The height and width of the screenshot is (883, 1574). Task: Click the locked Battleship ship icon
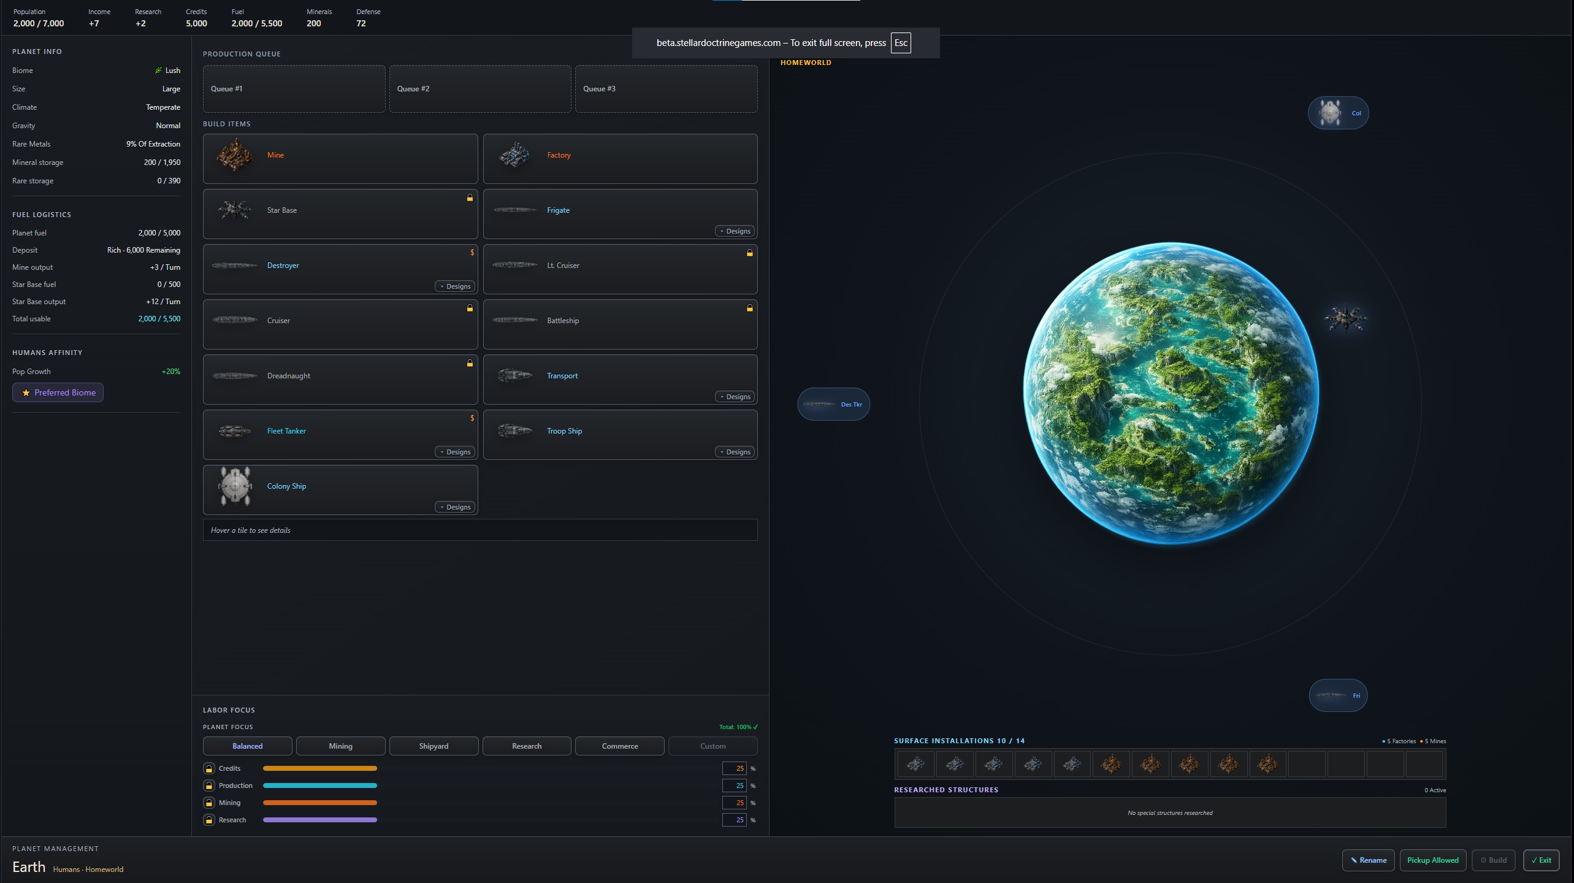(x=515, y=320)
